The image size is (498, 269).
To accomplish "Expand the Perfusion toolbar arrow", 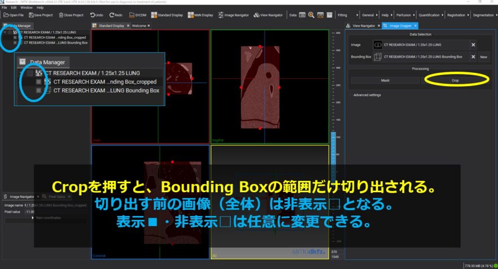I will pyautogui.click(x=414, y=15).
